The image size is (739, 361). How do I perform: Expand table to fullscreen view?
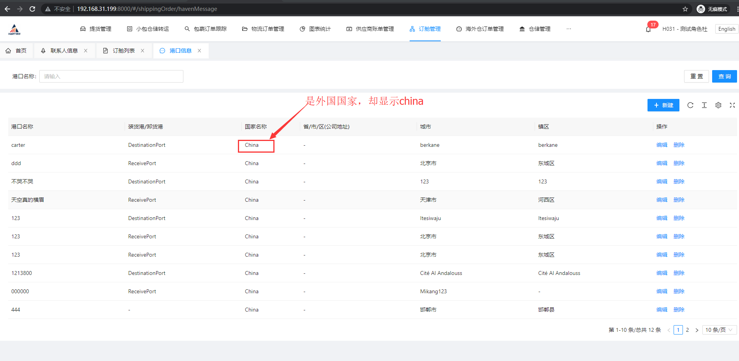click(732, 105)
